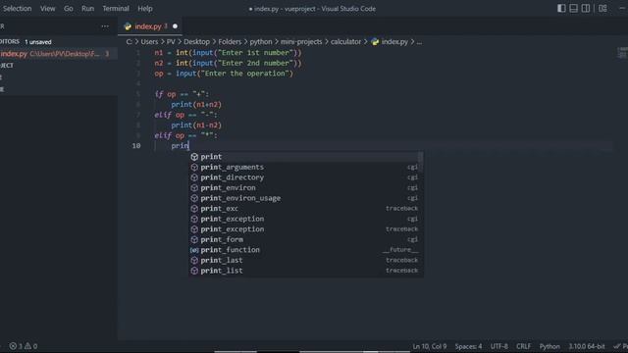Click PV breadcrumb segment
The height and width of the screenshot is (353, 628).
point(171,41)
